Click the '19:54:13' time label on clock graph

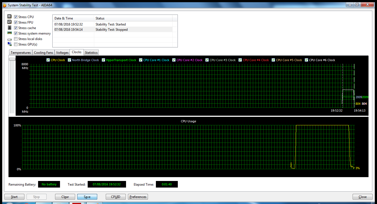(x=359, y=110)
